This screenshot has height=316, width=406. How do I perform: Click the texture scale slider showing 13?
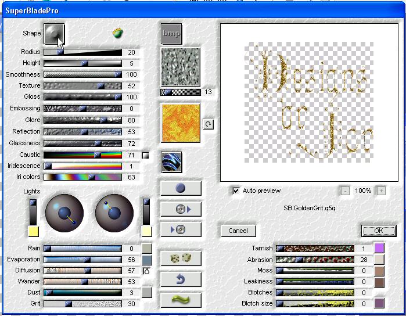(x=181, y=92)
